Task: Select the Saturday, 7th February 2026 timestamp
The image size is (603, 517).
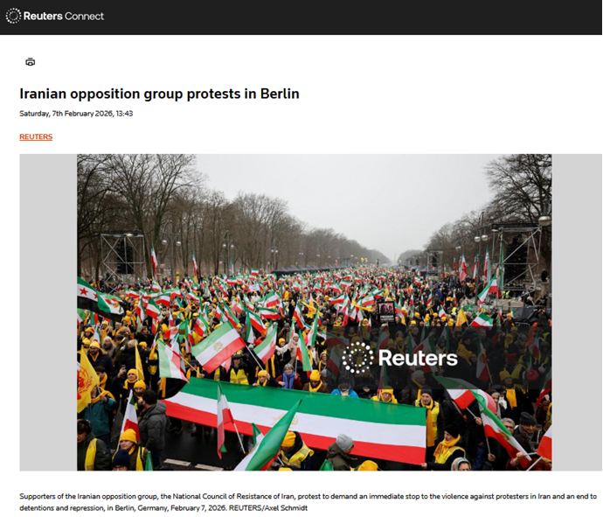Action: 76,114
